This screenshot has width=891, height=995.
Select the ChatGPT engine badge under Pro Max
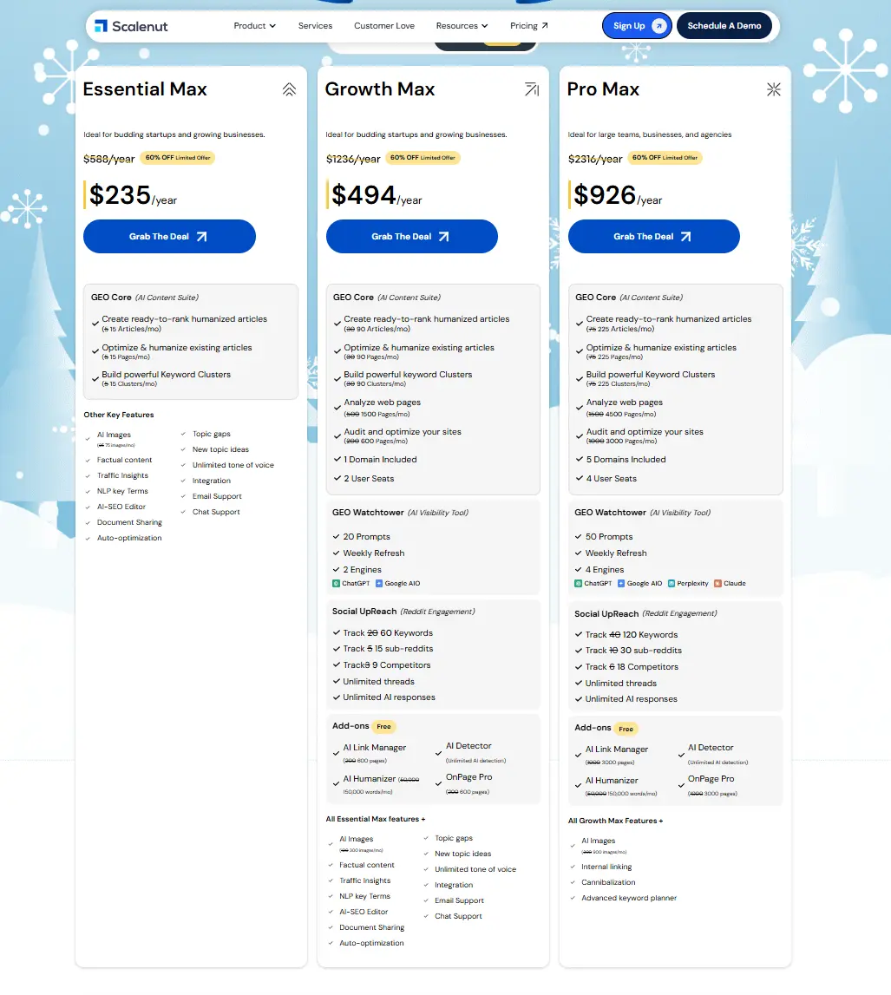pyautogui.click(x=596, y=583)
